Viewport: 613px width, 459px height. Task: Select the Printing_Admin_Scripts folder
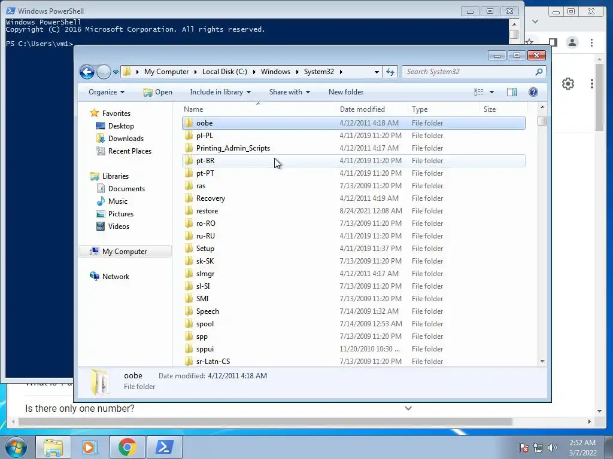[x=353, y=148]
